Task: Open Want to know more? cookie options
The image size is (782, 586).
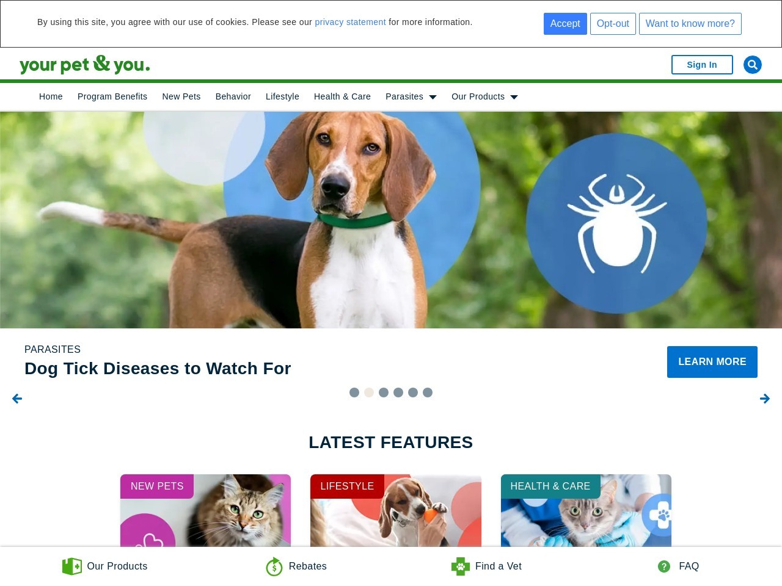Action: pos(690,24)
